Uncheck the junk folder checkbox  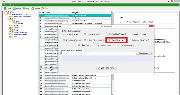[12, 21]
